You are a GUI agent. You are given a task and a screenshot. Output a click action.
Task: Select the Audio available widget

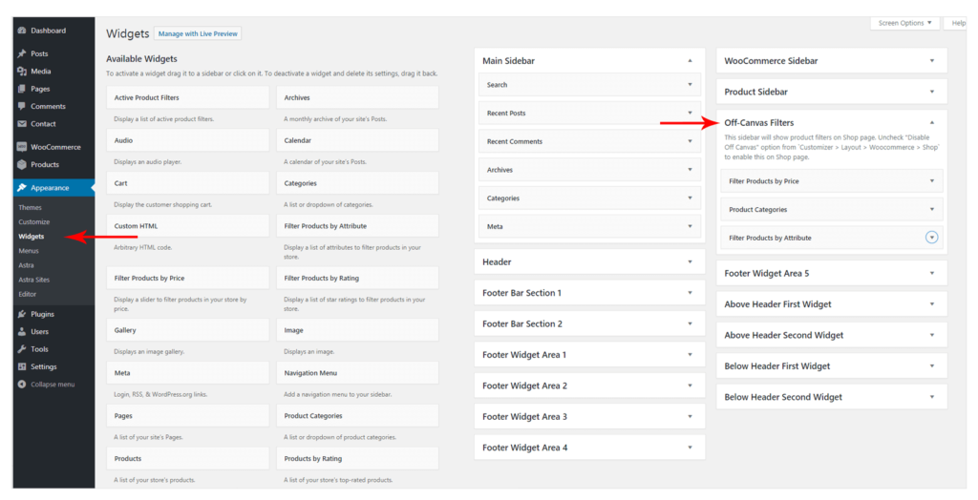click(188, 140)
